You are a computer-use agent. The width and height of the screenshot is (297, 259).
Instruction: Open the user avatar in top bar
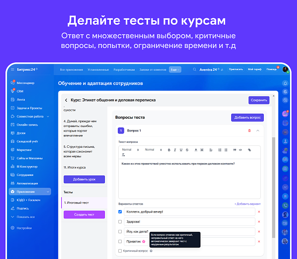pyautogui.click(x=285, y=69)
